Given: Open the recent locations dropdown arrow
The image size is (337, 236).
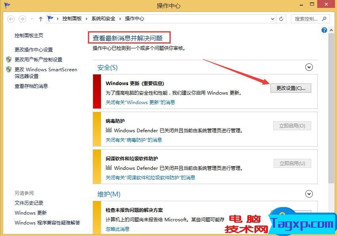Looking at the screenshot, I should 32,19.
